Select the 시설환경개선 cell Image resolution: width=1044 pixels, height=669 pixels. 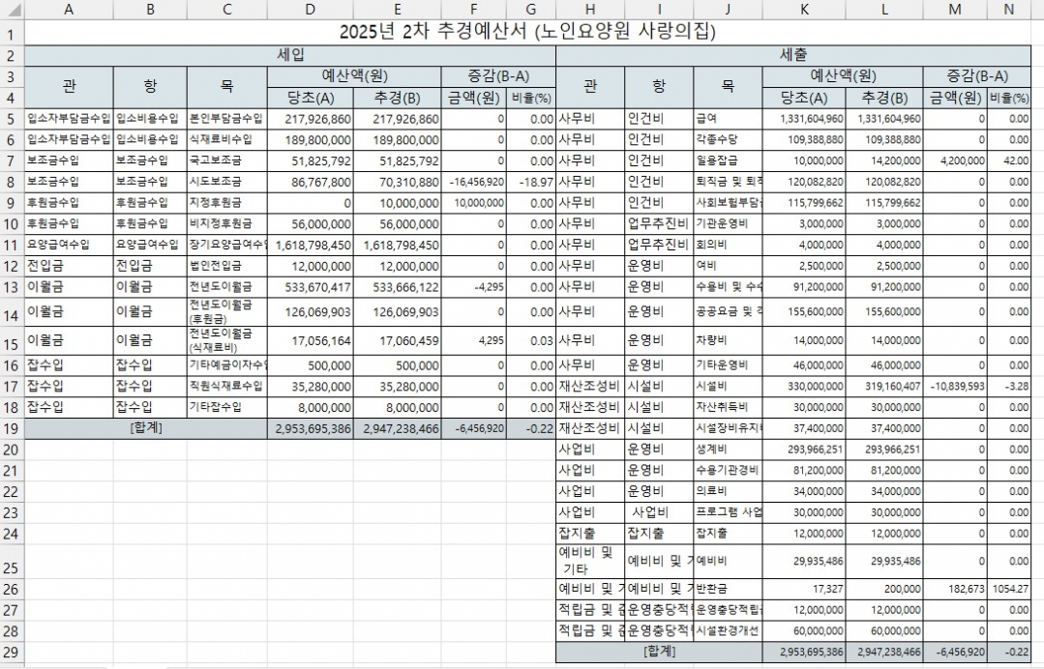pos(728,631)
